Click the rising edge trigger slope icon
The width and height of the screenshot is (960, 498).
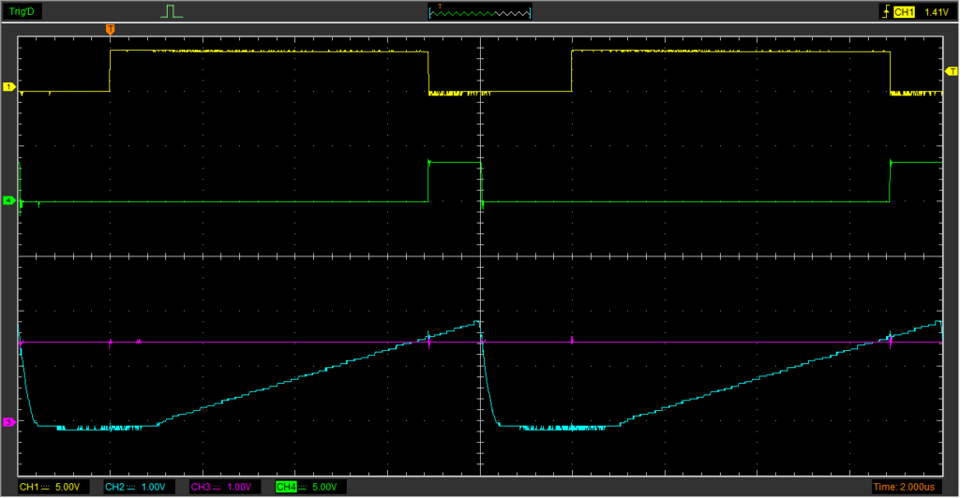tap(884, 12)
